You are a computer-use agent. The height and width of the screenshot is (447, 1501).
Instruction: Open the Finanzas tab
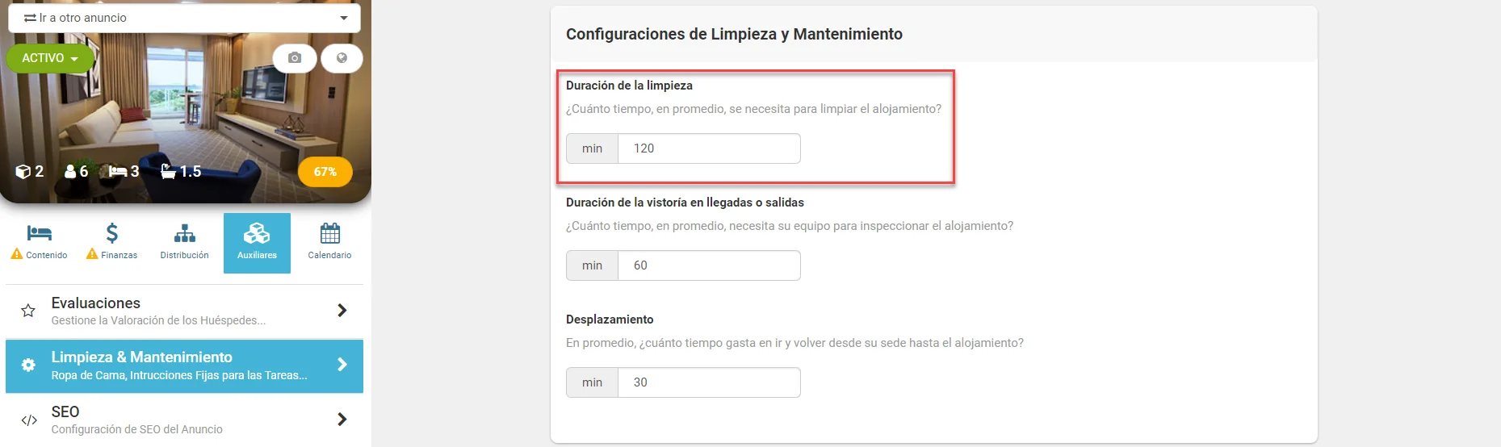click(x=111, y=243)
